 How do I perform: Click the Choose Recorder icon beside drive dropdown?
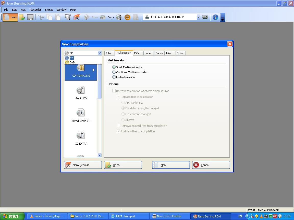[205, 17]
